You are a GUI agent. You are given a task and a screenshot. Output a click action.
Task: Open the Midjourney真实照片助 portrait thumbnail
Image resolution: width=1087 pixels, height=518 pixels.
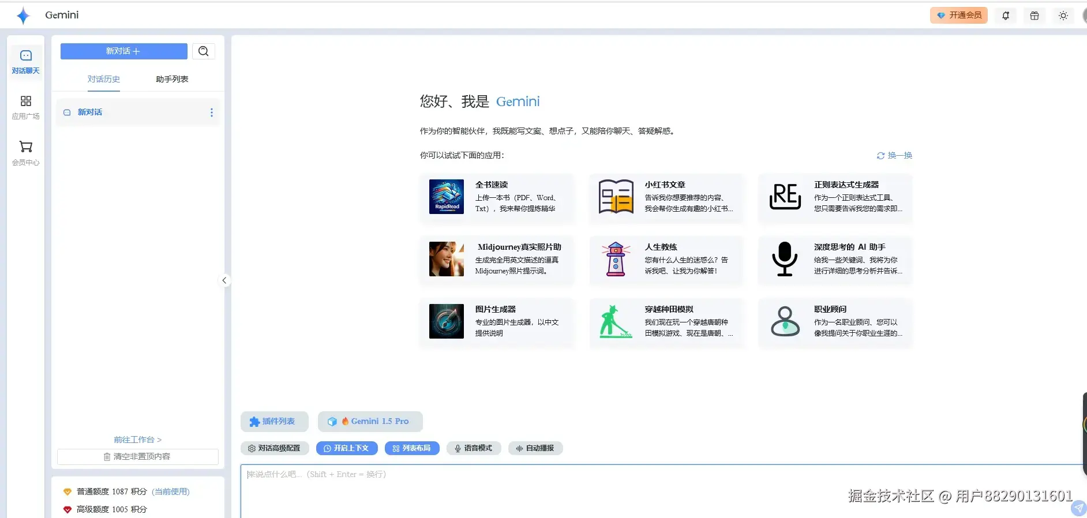click(x=447, y=259)
